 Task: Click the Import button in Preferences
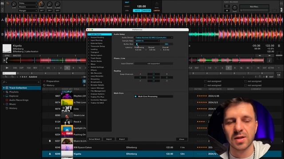point(109,139)
